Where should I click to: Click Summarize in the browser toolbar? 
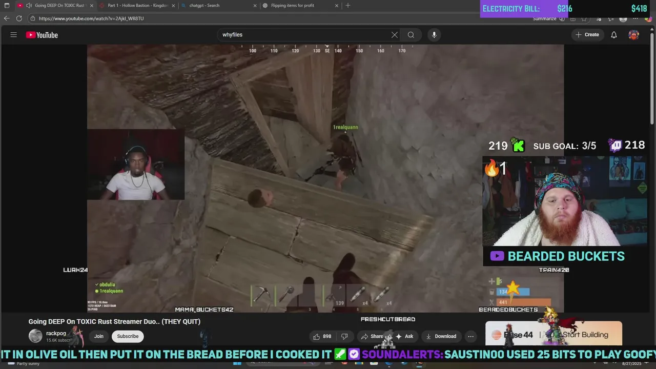click(x=544, y=19)
